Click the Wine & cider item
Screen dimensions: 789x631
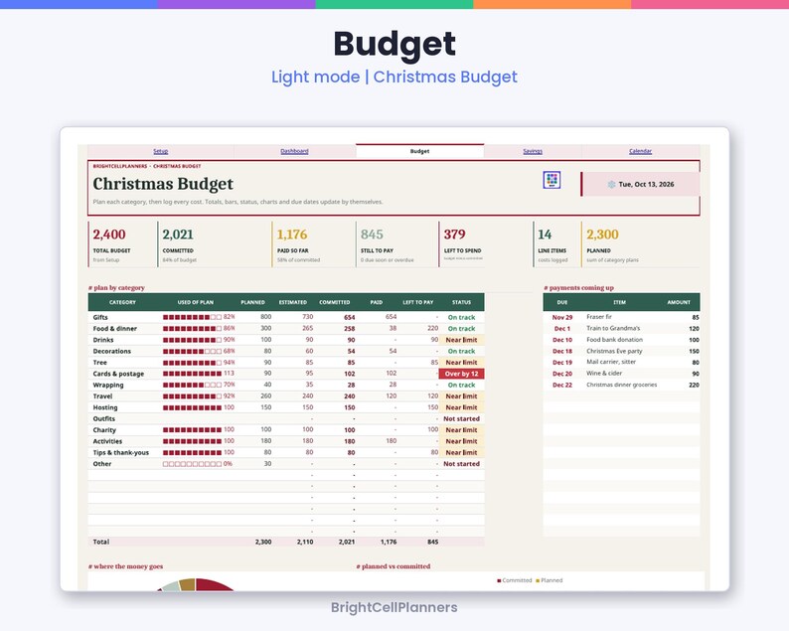tap(604, 374)
